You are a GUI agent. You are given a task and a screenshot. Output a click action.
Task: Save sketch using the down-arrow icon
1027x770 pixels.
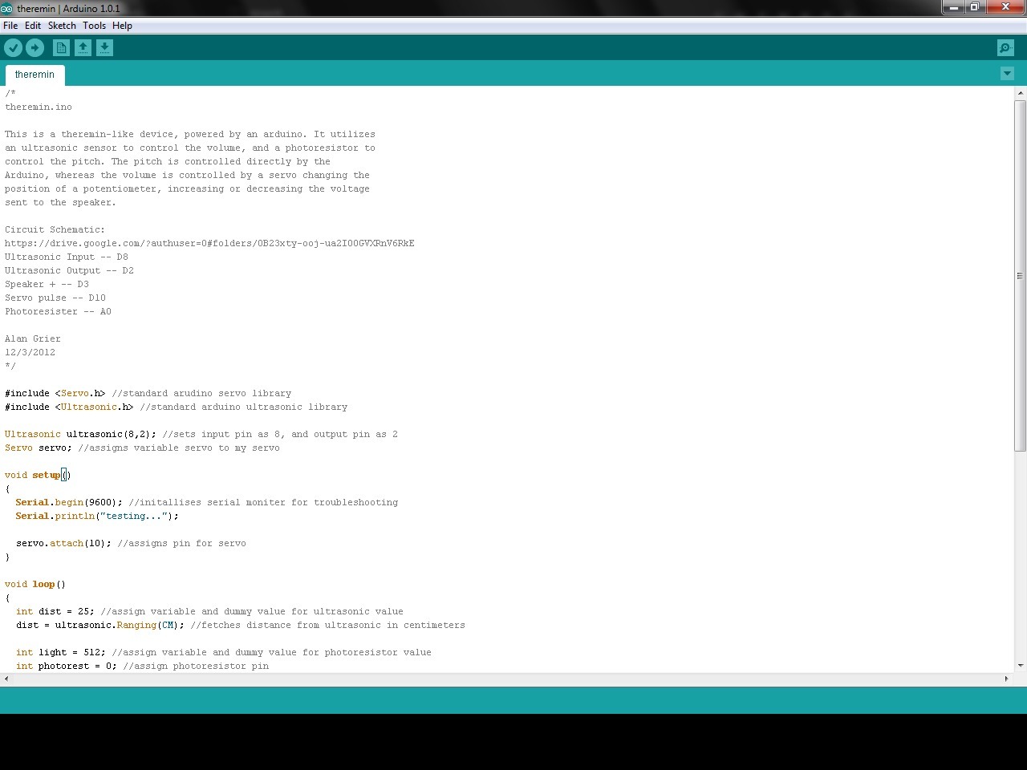[x=104, y=48]
